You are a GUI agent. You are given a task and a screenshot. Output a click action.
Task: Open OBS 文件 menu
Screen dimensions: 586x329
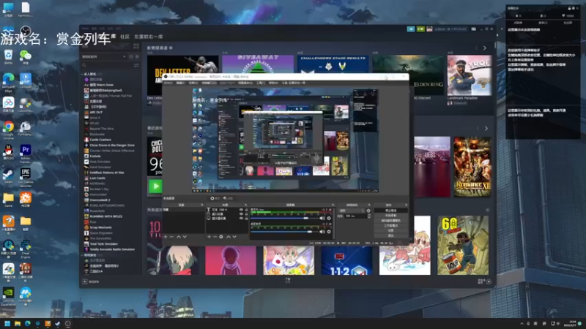168,83
